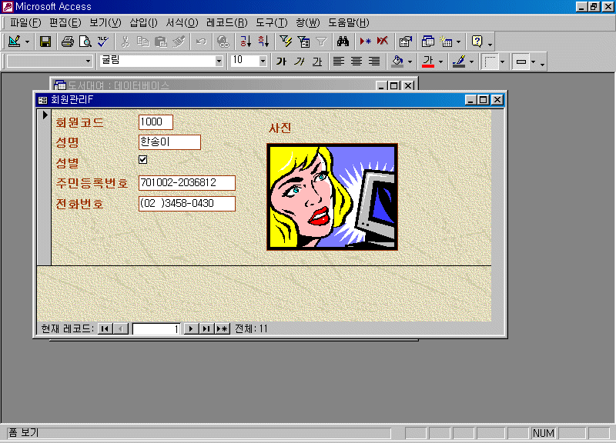
Task: Go to previous record
Action: point(121,329)
